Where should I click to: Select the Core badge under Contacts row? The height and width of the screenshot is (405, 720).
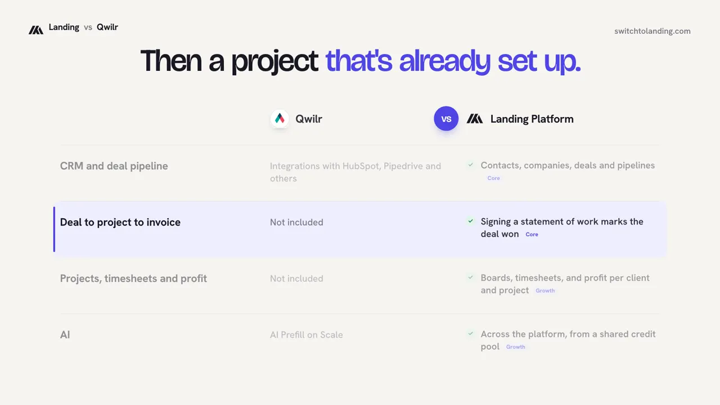click(493, 178)
